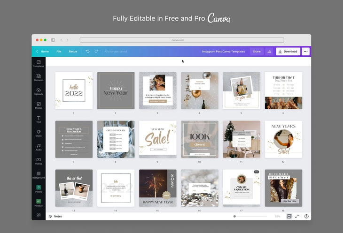Expand page 17 thumbnail options menu
The width and height of the screenshot is (343, 233).
pos(257,172)
